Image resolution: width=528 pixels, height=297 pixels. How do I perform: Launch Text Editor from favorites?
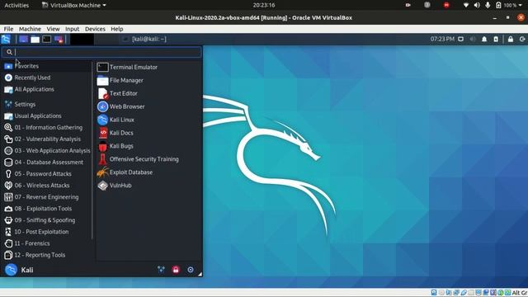pyautogui.click(x=148, y=93)
